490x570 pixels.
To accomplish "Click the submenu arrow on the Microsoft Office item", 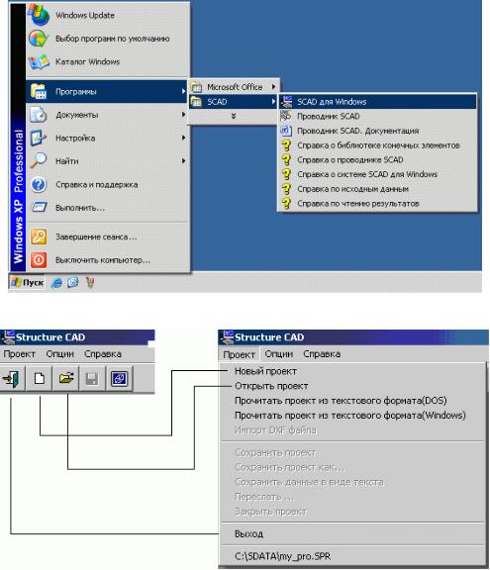I will coord(273,87).
